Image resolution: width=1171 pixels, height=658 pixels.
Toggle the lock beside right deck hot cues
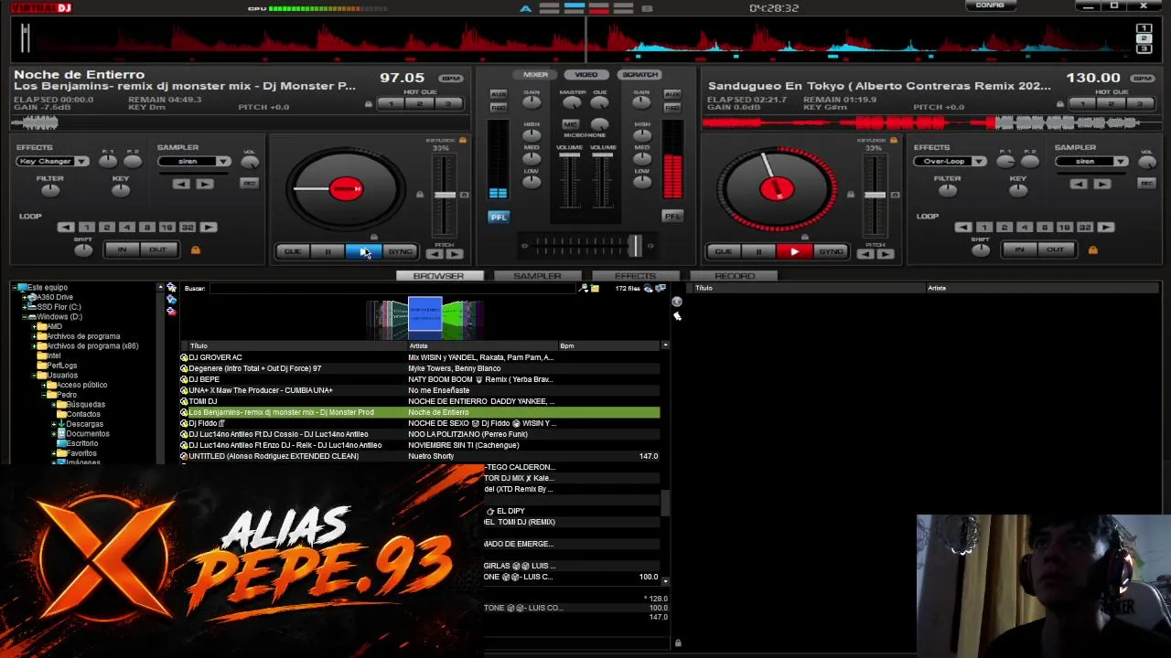[x=1060, y=104]
